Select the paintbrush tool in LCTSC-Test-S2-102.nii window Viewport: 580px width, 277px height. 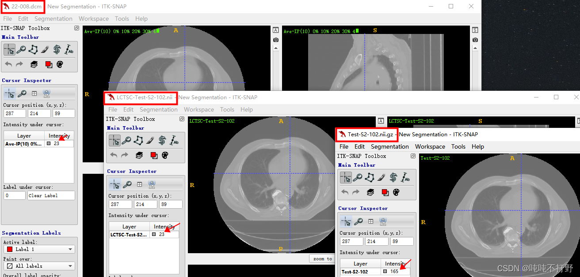point(150,140)
